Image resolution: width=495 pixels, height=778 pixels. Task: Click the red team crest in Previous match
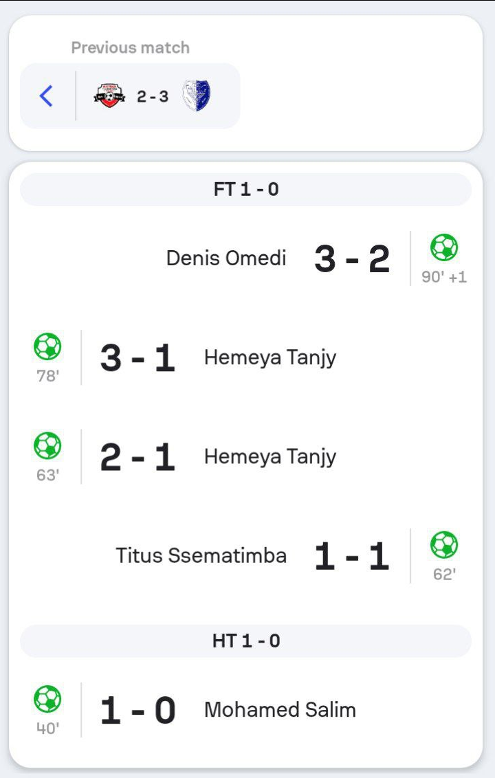109,96
